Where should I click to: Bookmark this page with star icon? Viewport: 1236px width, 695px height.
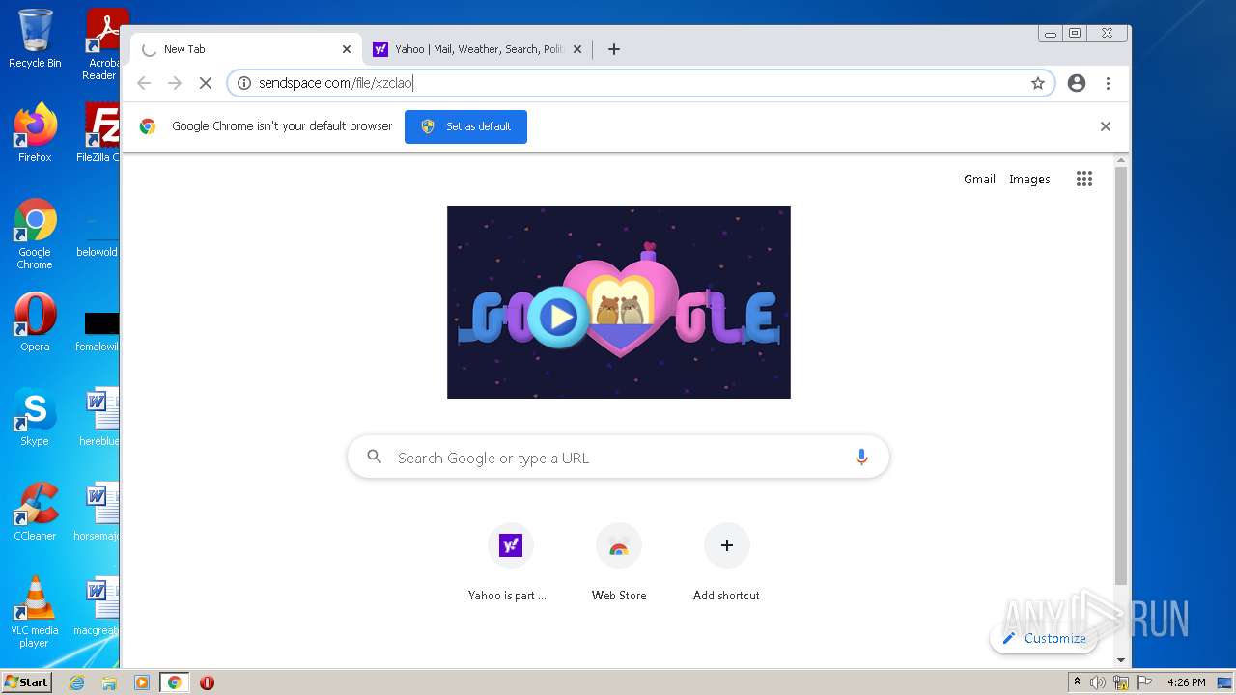pyautogui.click(x=1038, y=83)
